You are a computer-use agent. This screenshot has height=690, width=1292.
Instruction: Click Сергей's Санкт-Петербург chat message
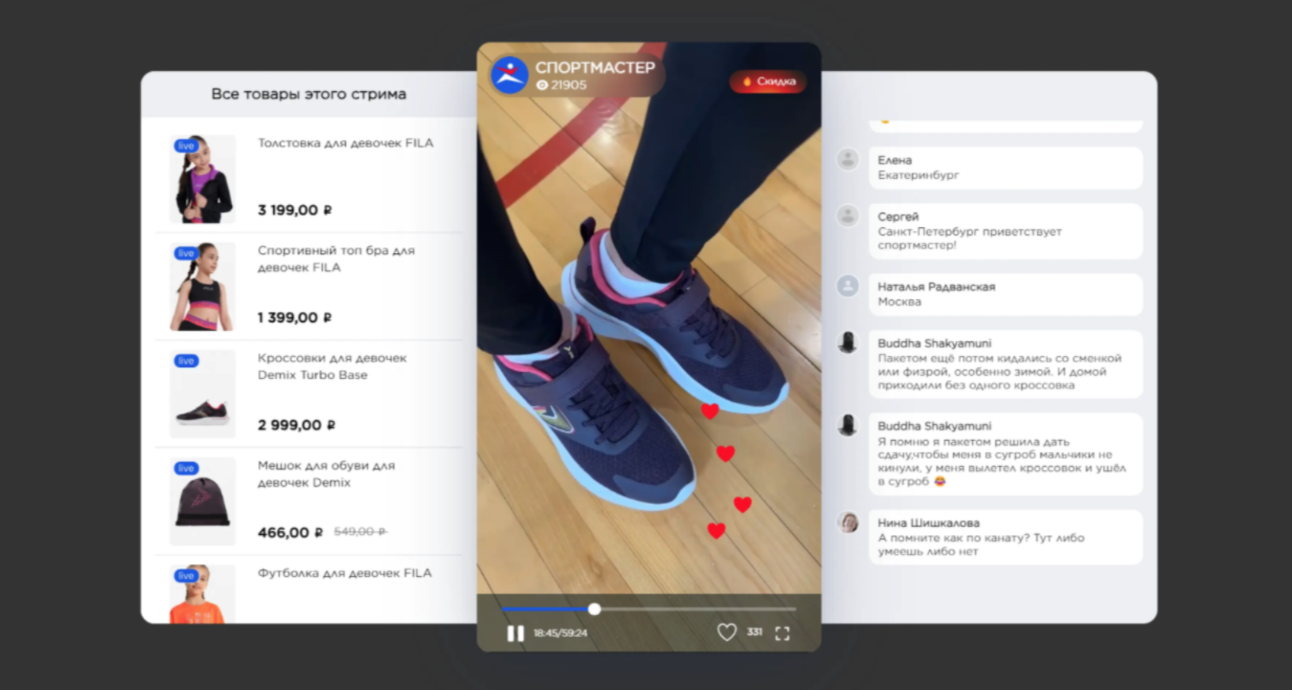pos(1005,231)
